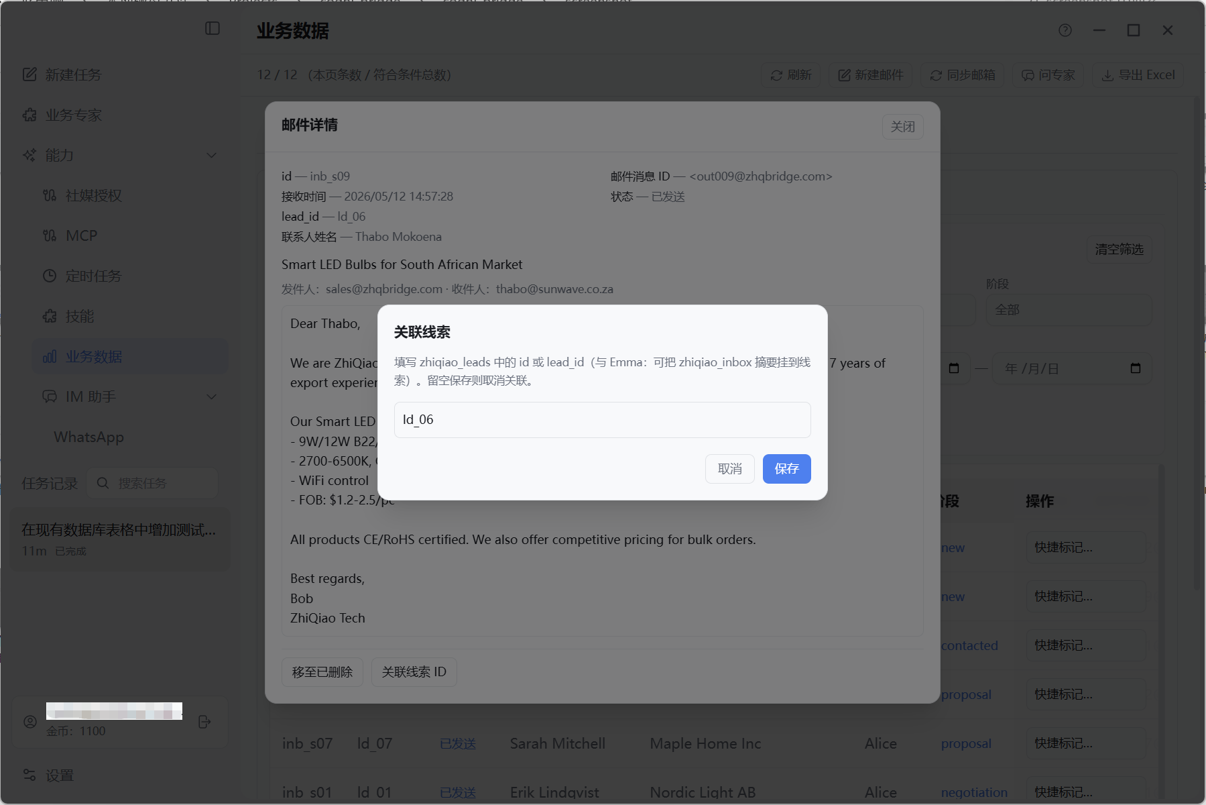This screenshot has height=805, width=1206.
Task: Click Nordic Light AB company cell
Action: pyautogui.click(x=703, y=792)
